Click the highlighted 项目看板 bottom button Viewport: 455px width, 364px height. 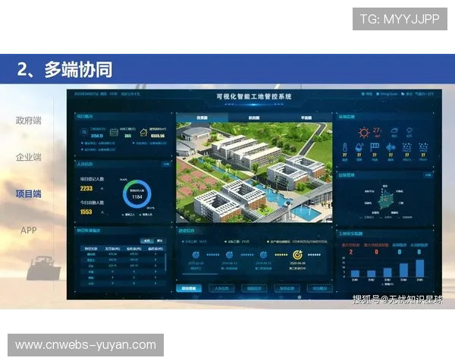click(189, 288)
